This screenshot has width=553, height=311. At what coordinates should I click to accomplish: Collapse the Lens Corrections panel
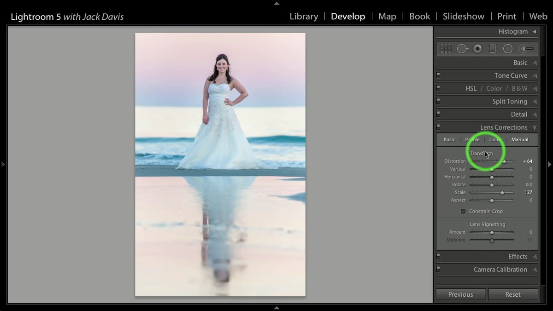tap(535, 127)
